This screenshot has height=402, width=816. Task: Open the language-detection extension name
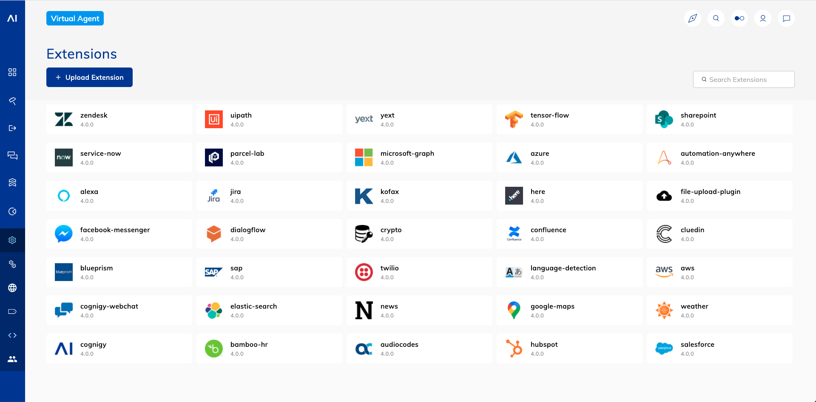(563, 268)
